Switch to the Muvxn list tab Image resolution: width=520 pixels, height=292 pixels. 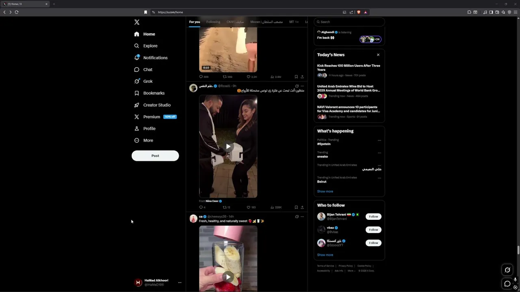click(x=266, y=22)
